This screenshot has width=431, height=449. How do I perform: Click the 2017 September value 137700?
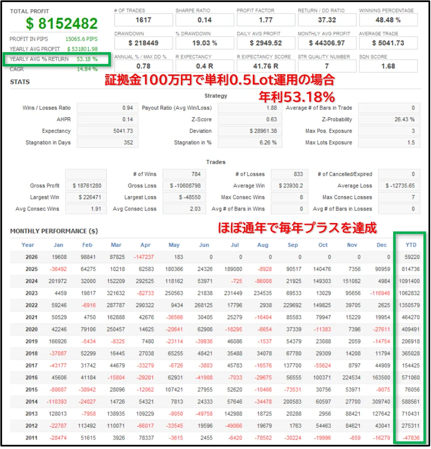pos(292,365)
